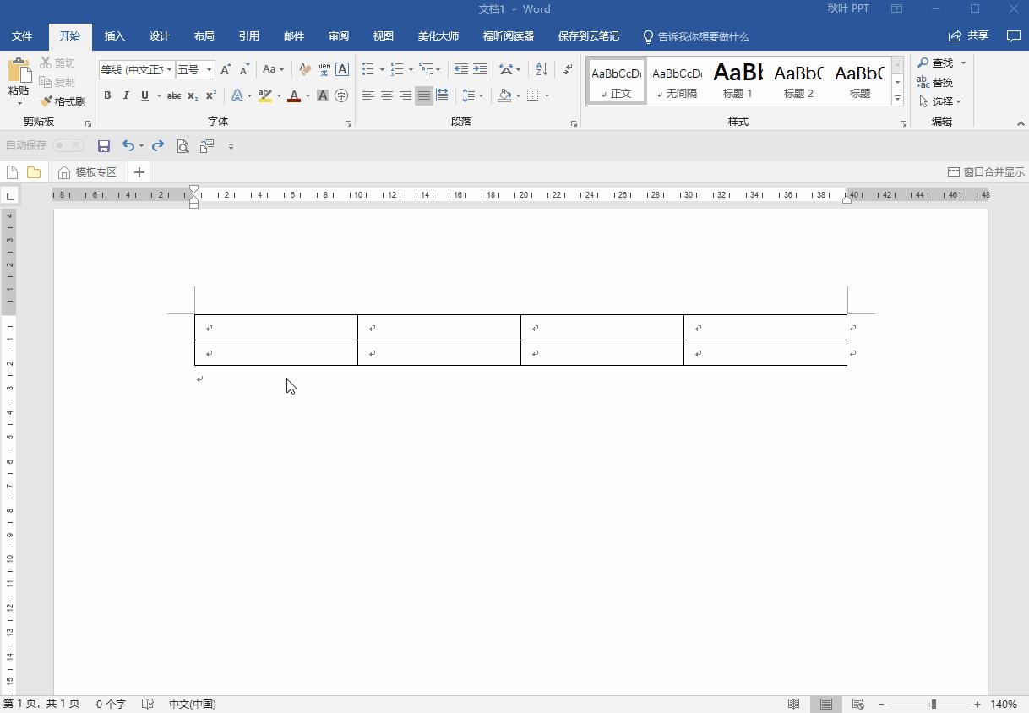Screen dimensions: 1029x713
Task: Click the Sort (A-Z) icon
Action: (542, 69)
